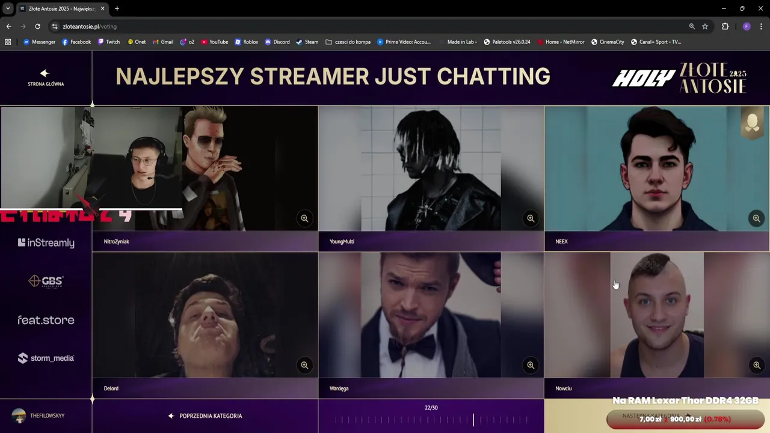Open the Paletools v26.0.24 bookmark
The height and width of the screenshot is (433, 770).
tap(507, 42)
